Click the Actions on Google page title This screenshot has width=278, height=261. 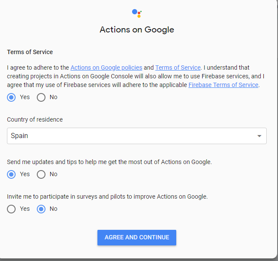click(x=137, y=30)
